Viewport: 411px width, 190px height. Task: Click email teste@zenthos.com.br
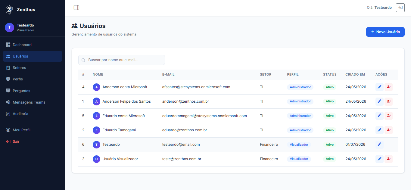coord(182,159)
